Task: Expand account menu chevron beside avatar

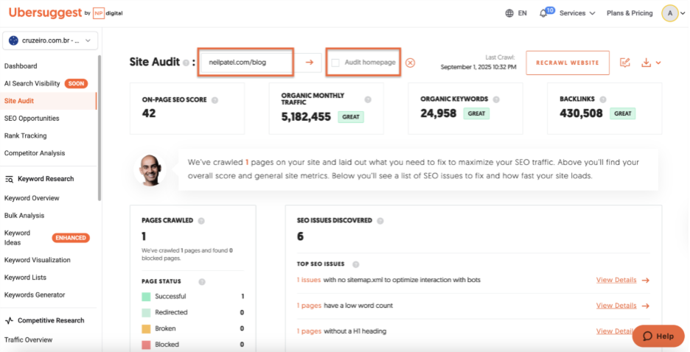Action: point(684,13)
